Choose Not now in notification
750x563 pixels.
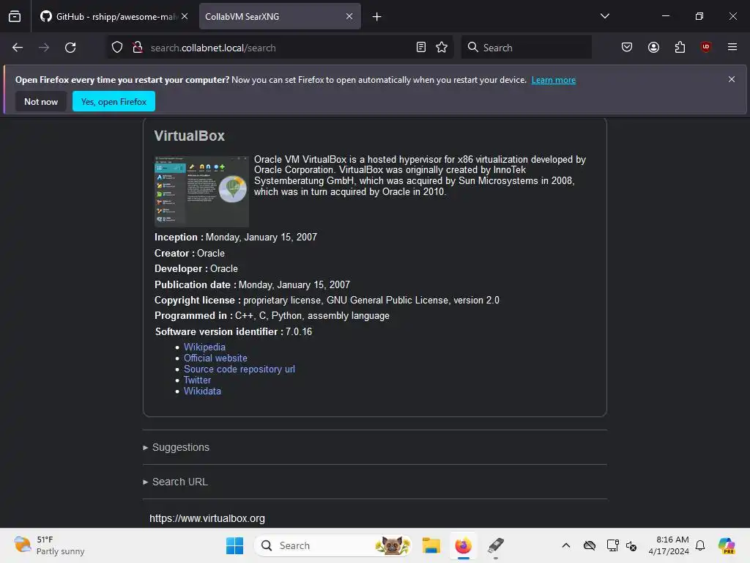point(41,101)
